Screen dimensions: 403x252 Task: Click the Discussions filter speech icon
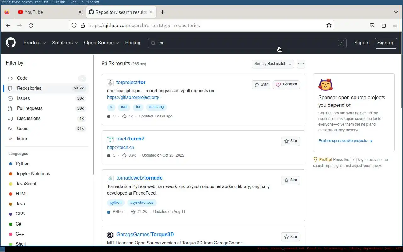[10, 118]
